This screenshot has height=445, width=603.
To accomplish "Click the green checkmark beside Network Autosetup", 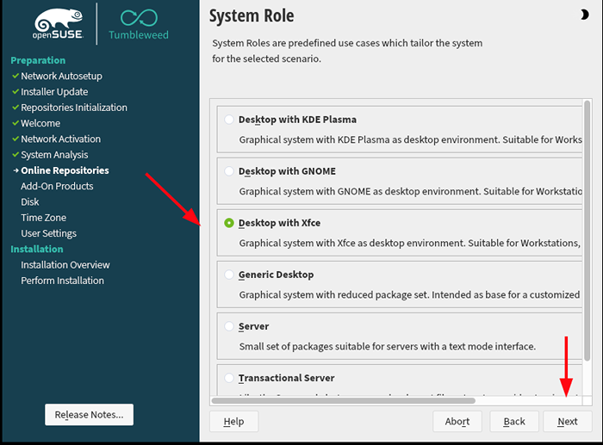I will click(16, 76).
